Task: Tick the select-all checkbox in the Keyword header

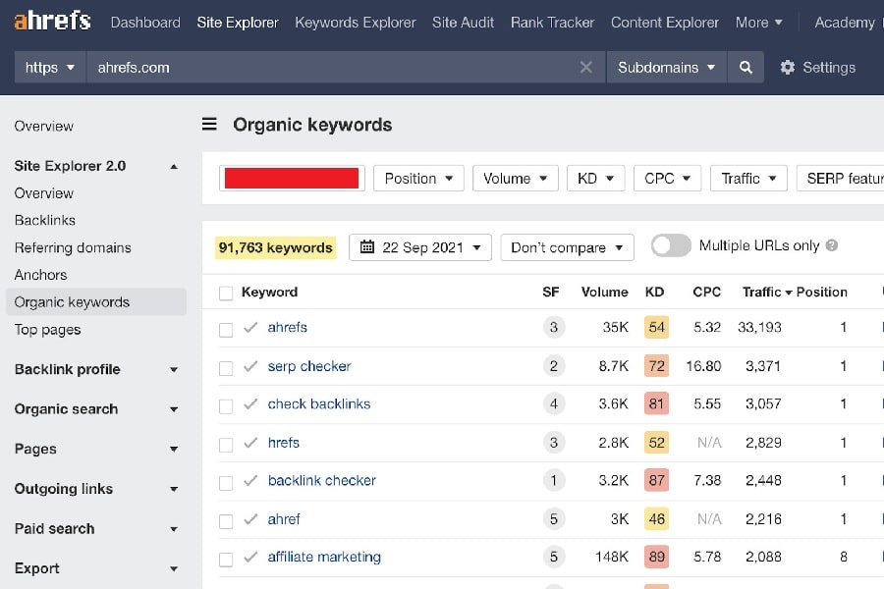Action: pyautogui.click(x=226, y=294)
